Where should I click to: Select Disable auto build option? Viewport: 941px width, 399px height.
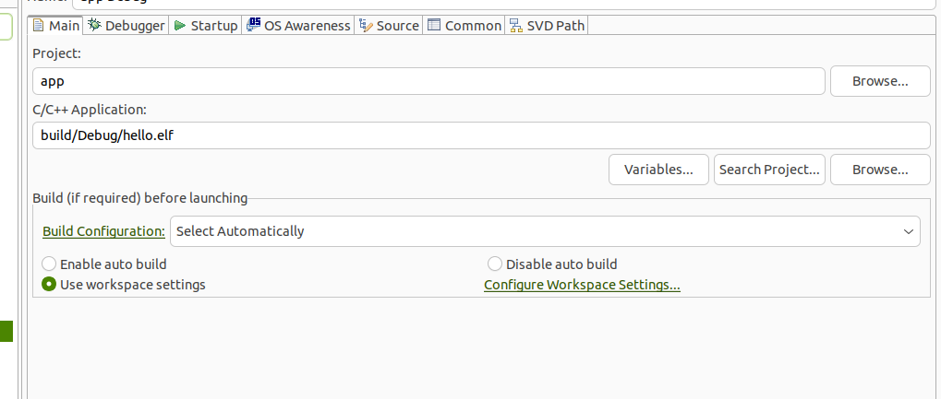pos(495,264)
